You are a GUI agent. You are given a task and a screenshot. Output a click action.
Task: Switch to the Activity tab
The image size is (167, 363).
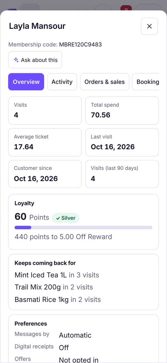pos(62,82)
